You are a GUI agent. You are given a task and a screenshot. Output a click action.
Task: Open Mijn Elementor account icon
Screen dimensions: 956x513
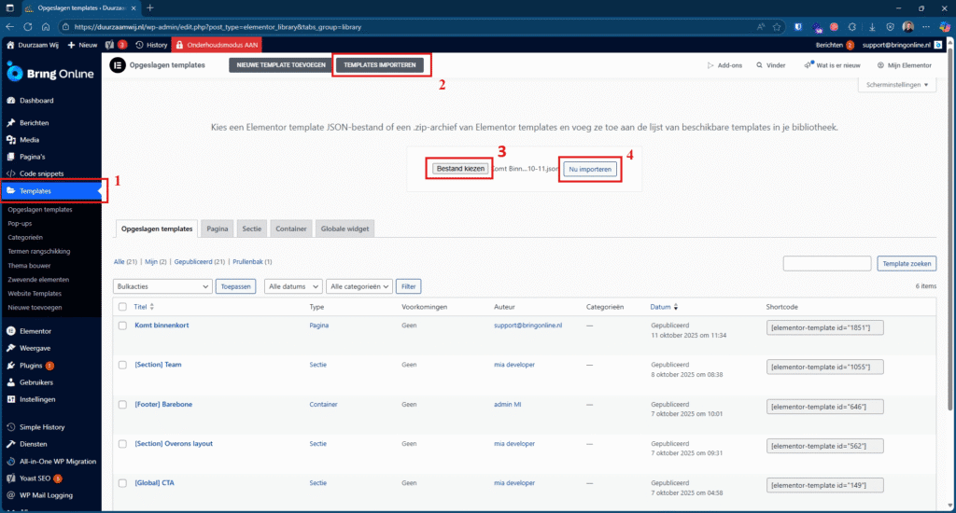pos(879,65)
